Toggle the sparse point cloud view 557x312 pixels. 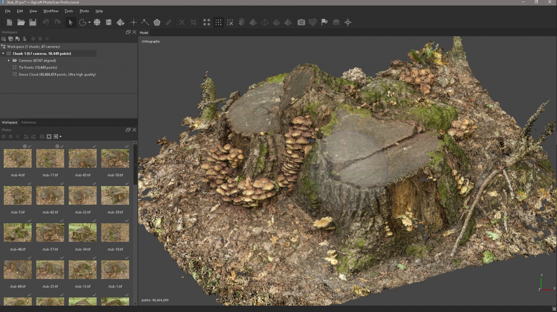[207, 22]
